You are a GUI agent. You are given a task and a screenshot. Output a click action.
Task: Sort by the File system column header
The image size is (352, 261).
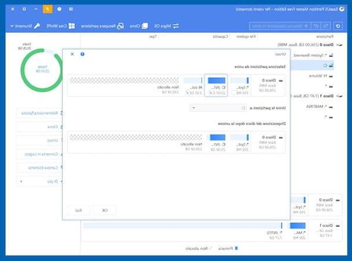point(246,36)
